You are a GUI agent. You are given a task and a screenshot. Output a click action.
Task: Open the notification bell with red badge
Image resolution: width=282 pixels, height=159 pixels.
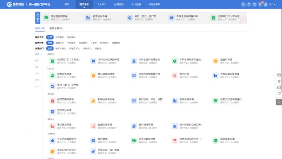coord(260,4)
